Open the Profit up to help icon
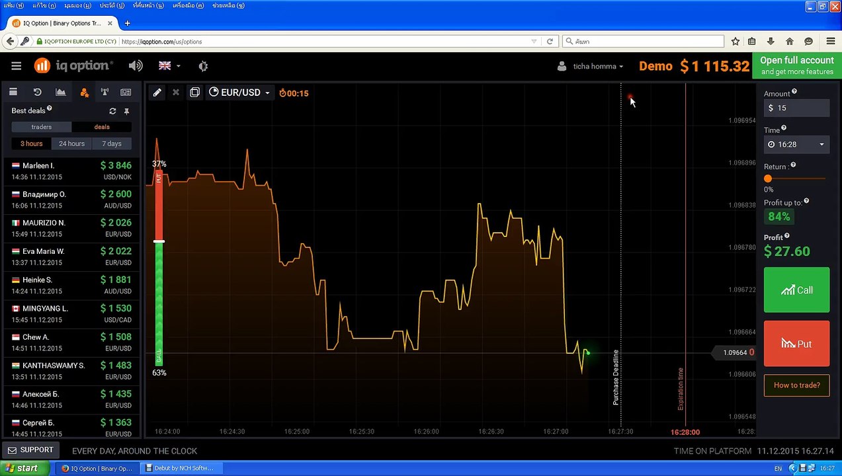The width and height of the screenshot is (842, 476). 806,202
